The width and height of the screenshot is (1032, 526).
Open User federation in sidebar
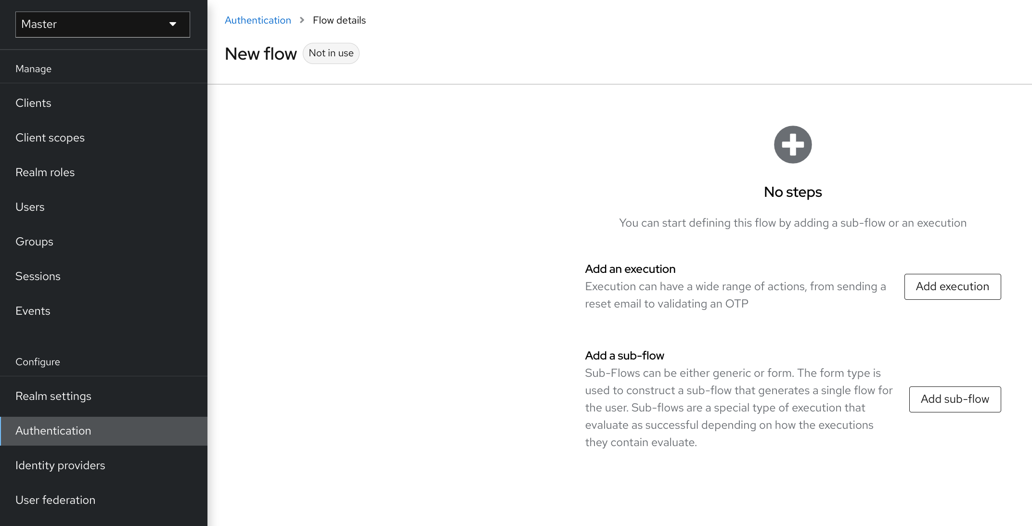pyautogui.click(x=55, y=500)
